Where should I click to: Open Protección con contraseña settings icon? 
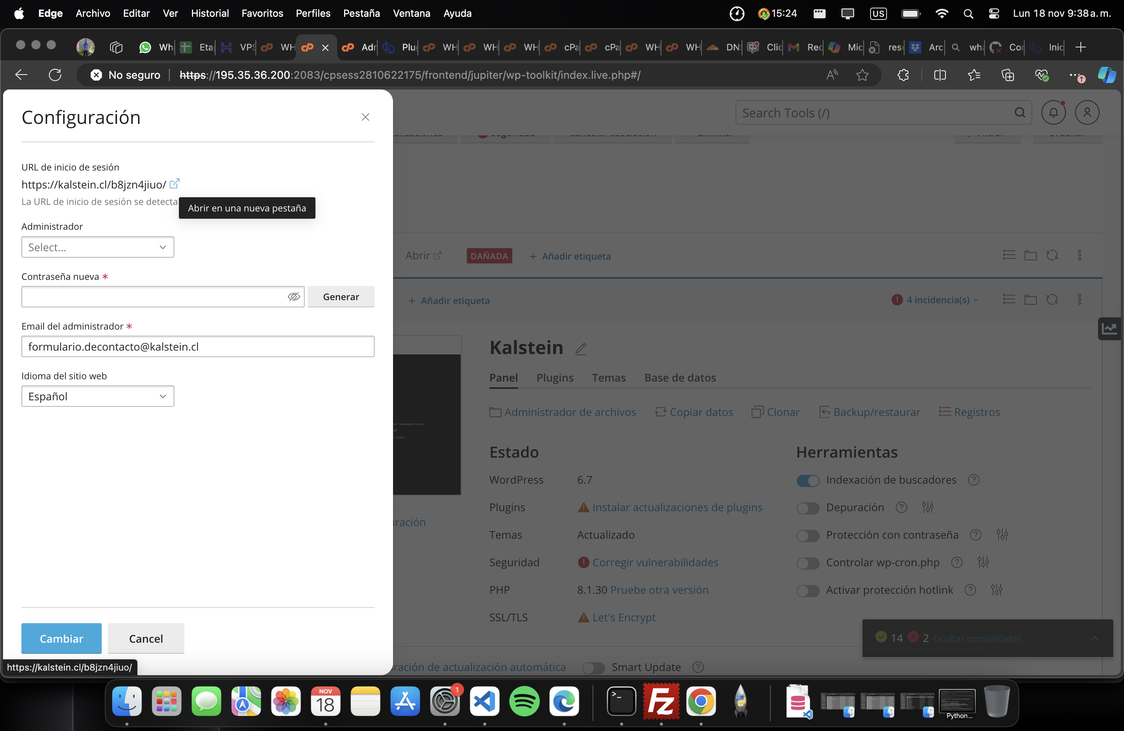(x=1002, y=535)
